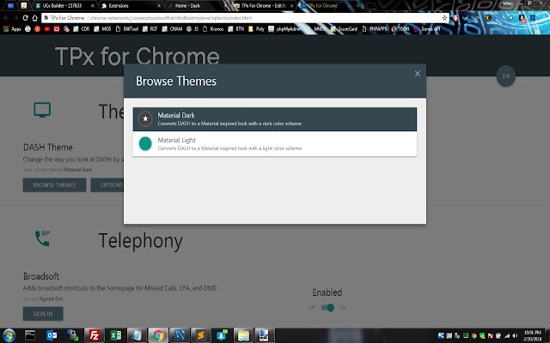This screenshot has height=343, width=550.
Task: Click the SIP phone icon beside Telephony
Action: click(42, 238)
